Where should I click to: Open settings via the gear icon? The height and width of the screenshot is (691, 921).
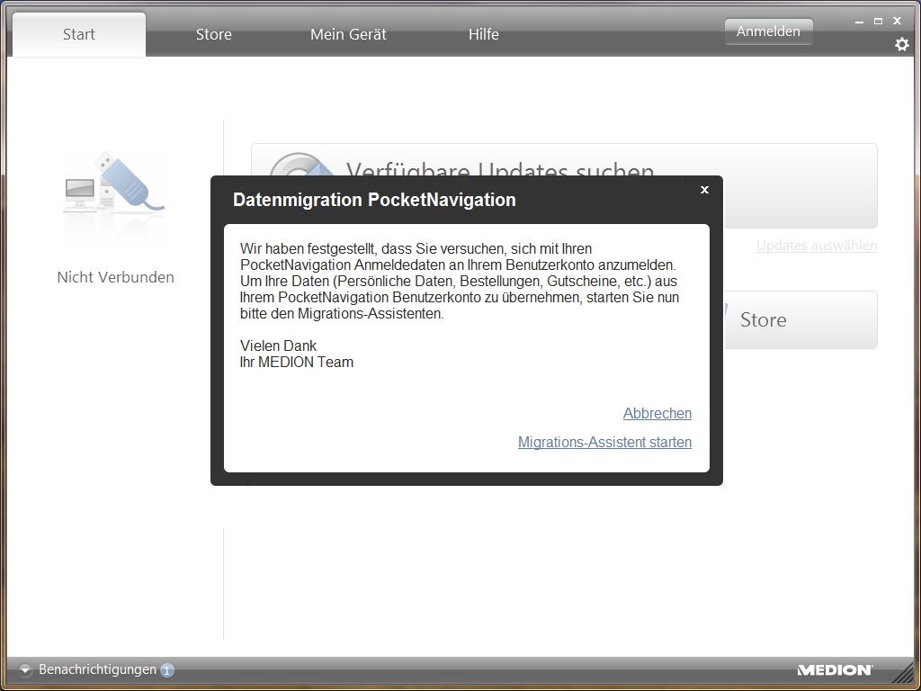click(901, 44)
